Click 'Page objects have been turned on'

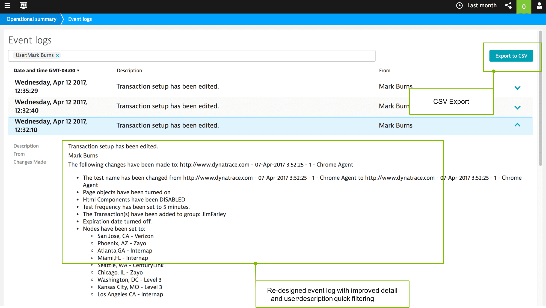pyautogui.click(x=127, y=192)
